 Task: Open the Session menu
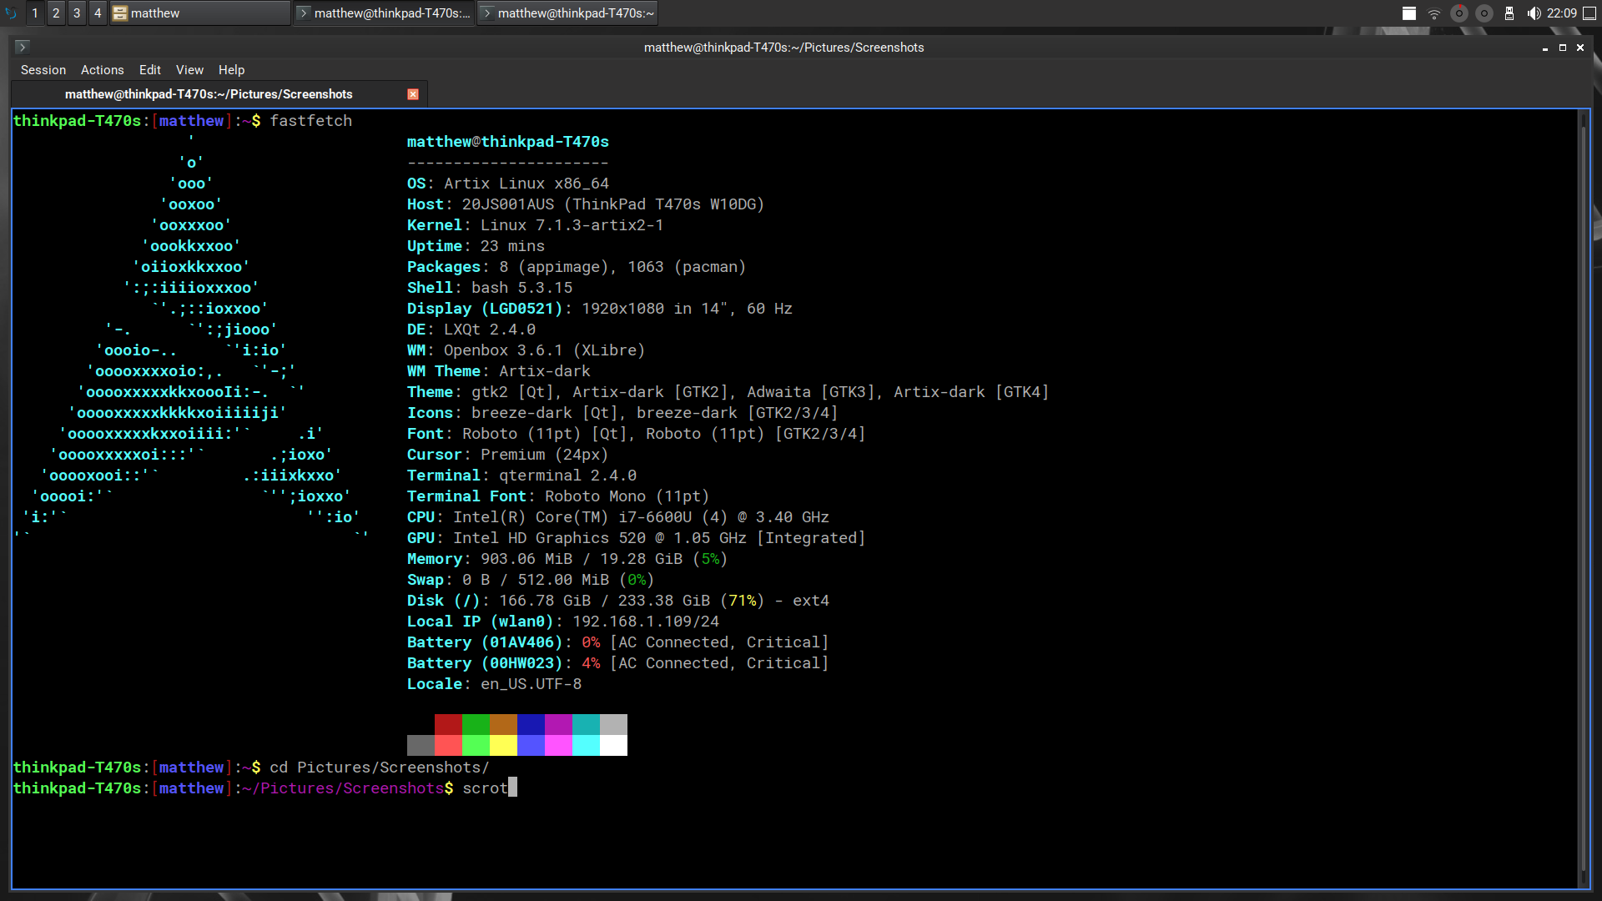pos(43,70)
